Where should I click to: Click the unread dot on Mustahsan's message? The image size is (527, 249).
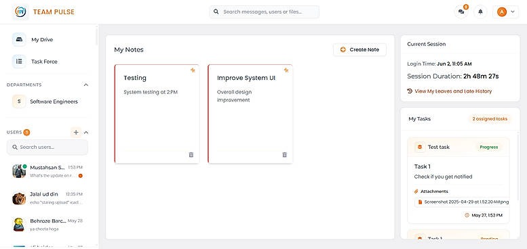pos(80,176)
